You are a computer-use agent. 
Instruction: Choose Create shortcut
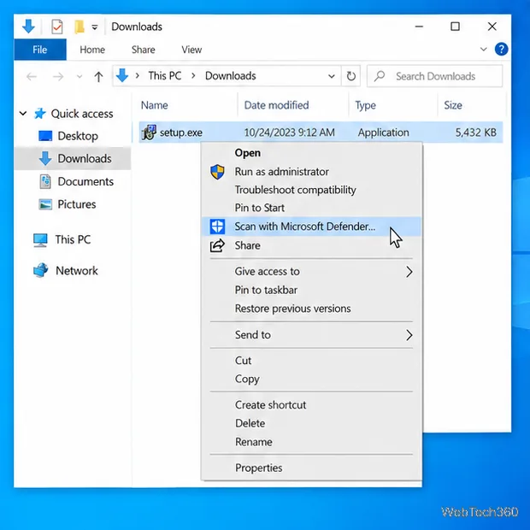coord(311,405)
